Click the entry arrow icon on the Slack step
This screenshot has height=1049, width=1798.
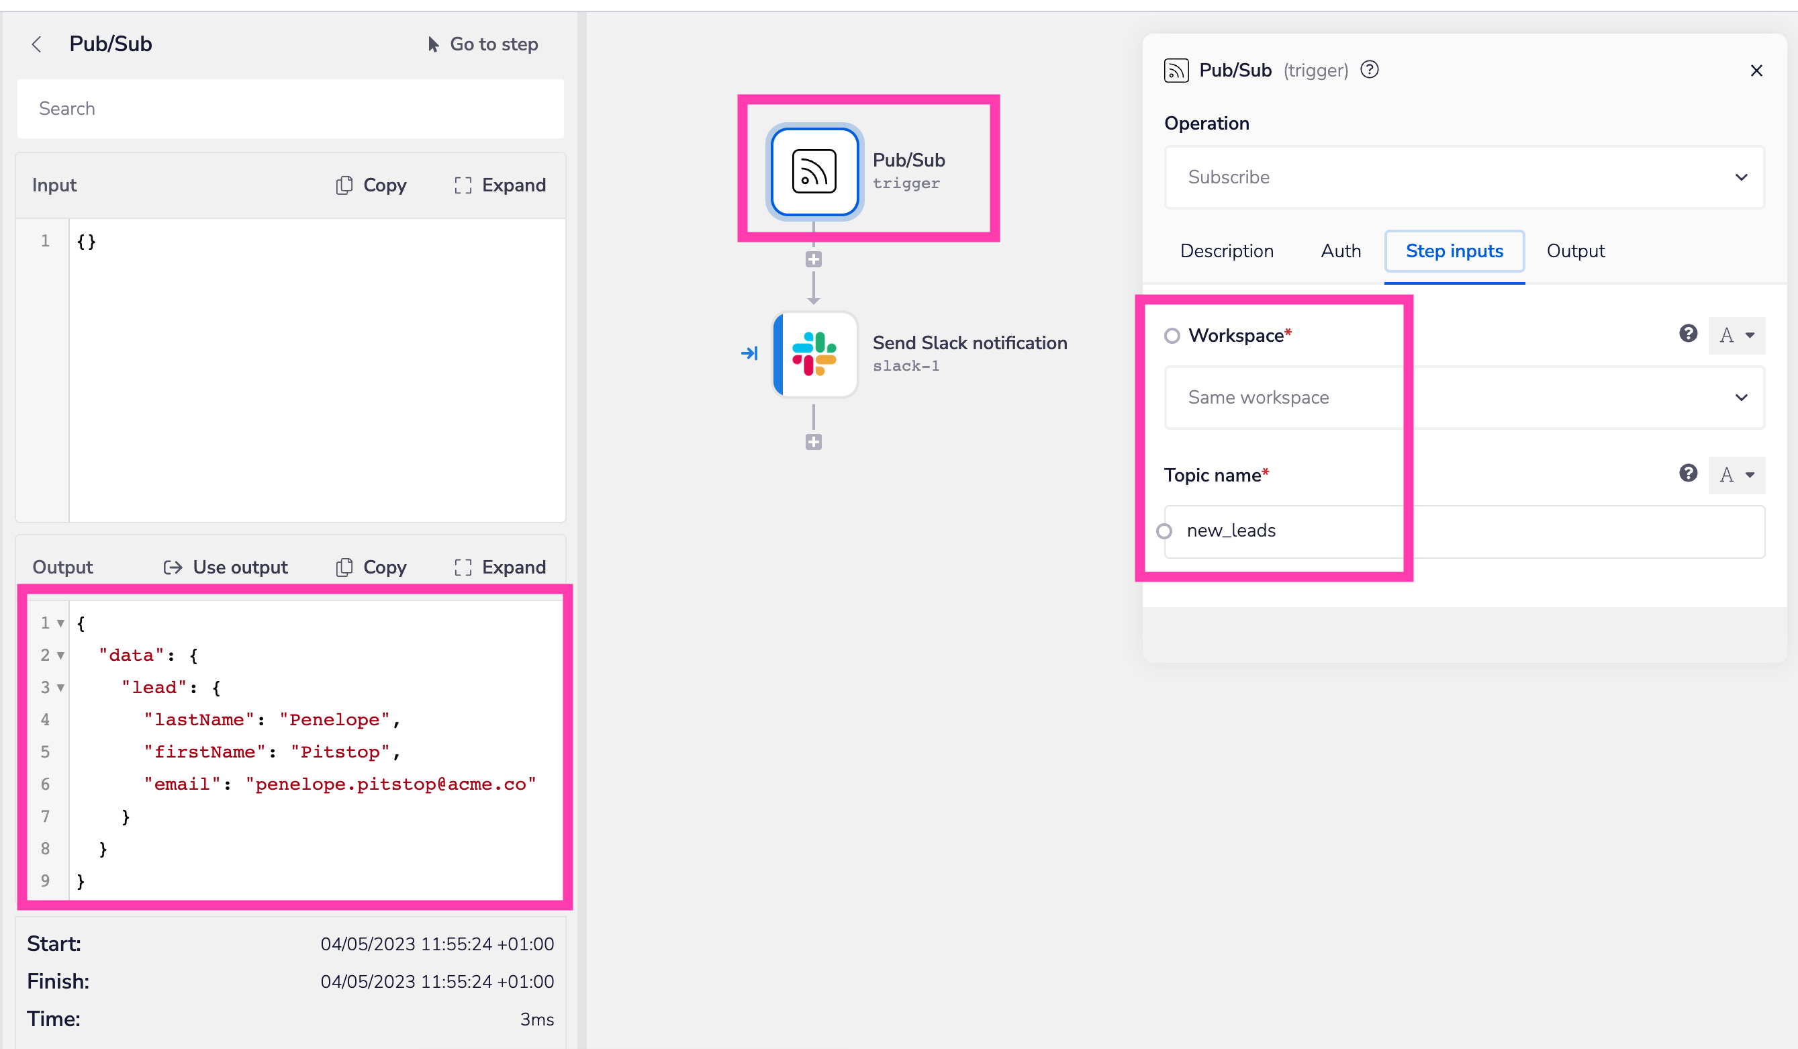pos(750,353)
